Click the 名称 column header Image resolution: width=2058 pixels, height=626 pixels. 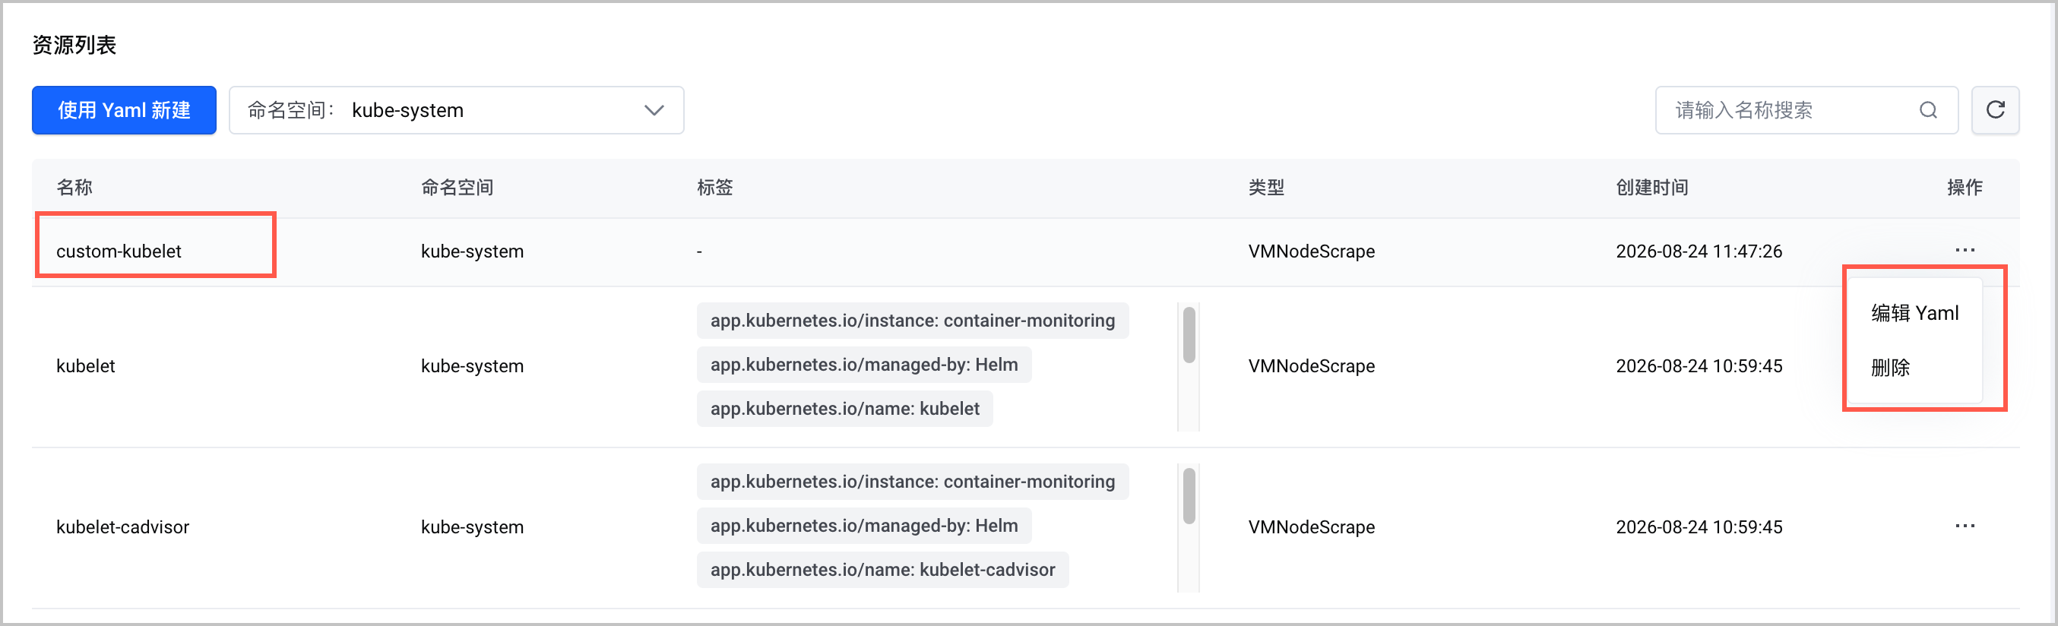click(x=74, y=188)
